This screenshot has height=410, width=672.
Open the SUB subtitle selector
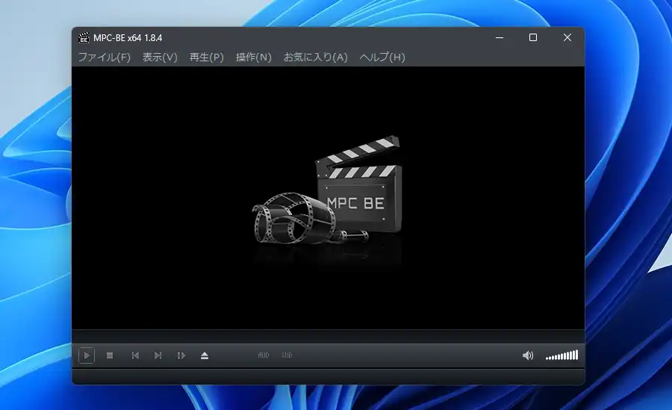(287, 355)
